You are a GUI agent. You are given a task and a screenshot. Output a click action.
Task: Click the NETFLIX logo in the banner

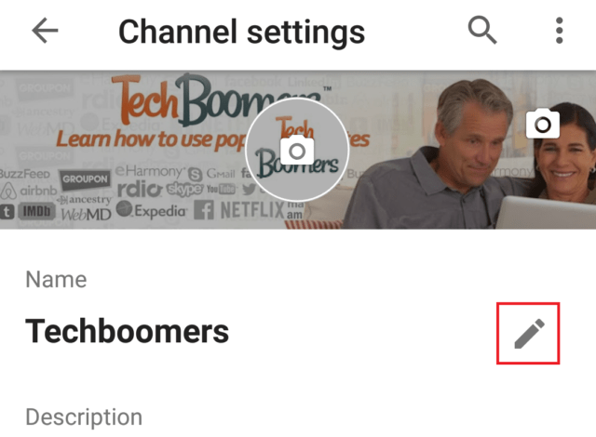(252, 210)
